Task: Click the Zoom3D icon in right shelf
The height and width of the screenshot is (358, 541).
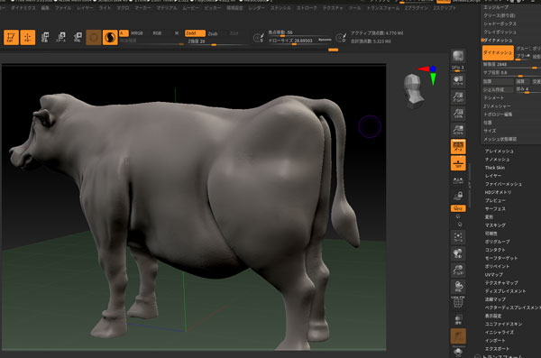Action: click(458, 270)
